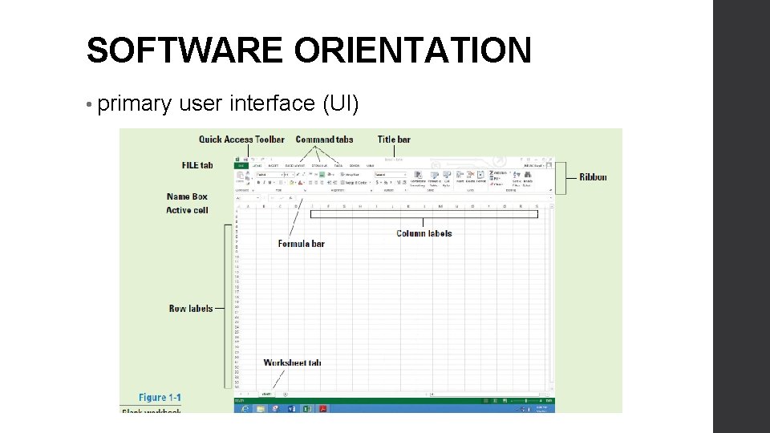Adjust the zoom slider in the status bar
Viewport: 770px width, 433px height.
pos(526,401)
